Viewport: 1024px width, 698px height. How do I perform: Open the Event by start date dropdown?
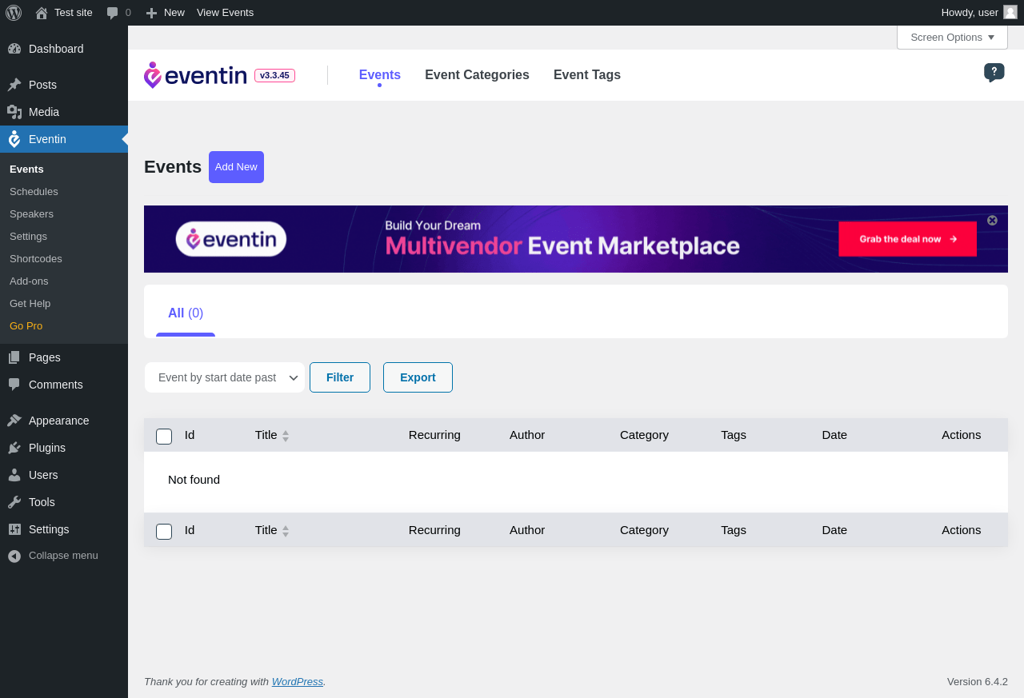225,377
